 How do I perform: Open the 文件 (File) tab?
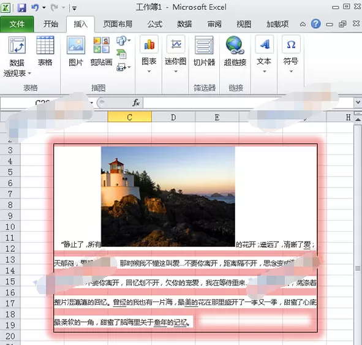tap(17, 24)
